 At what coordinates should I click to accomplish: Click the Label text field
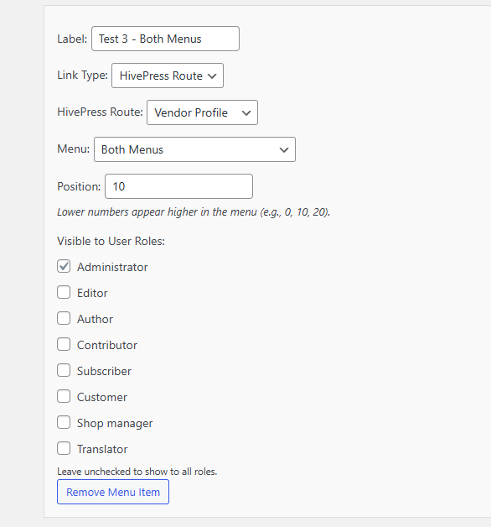point(165,39)
